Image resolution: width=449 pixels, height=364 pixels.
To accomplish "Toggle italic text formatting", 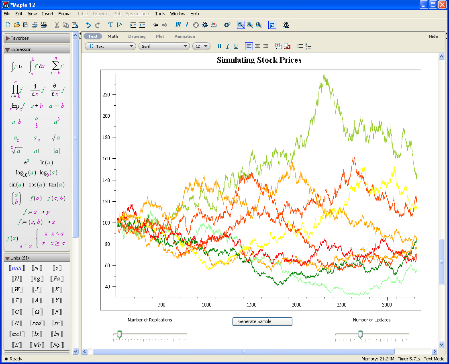I will tap(227, 46).
